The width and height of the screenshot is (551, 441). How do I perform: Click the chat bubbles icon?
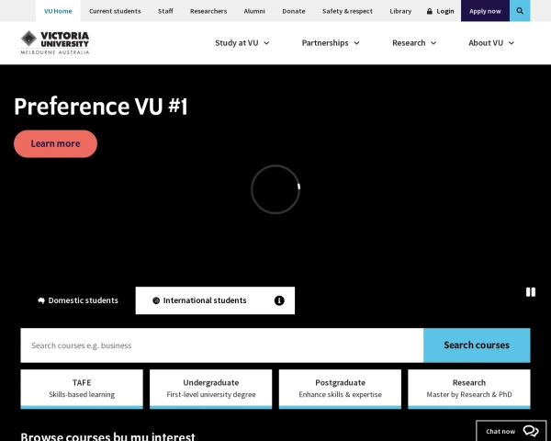coord(530,431)
